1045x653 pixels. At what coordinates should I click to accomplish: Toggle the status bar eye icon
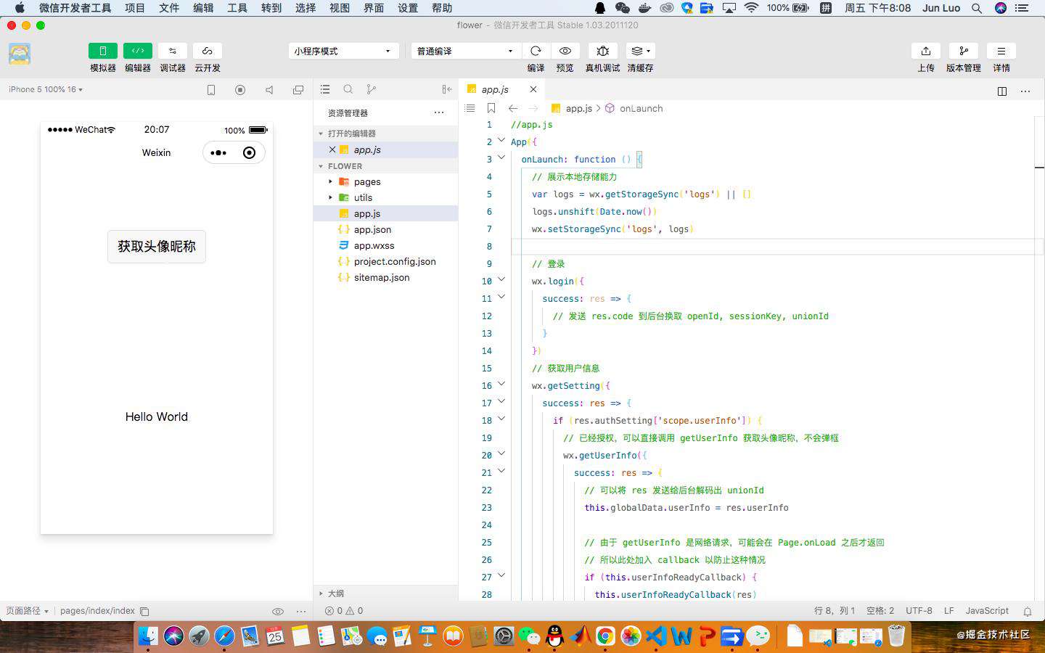coord(277,611)
